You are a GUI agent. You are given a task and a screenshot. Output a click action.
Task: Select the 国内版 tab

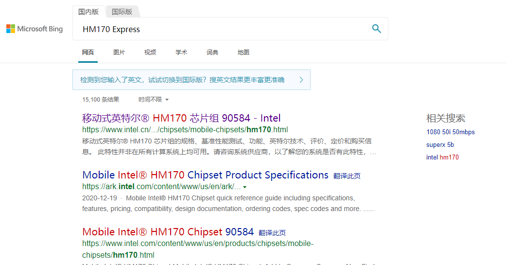[88, 12]
